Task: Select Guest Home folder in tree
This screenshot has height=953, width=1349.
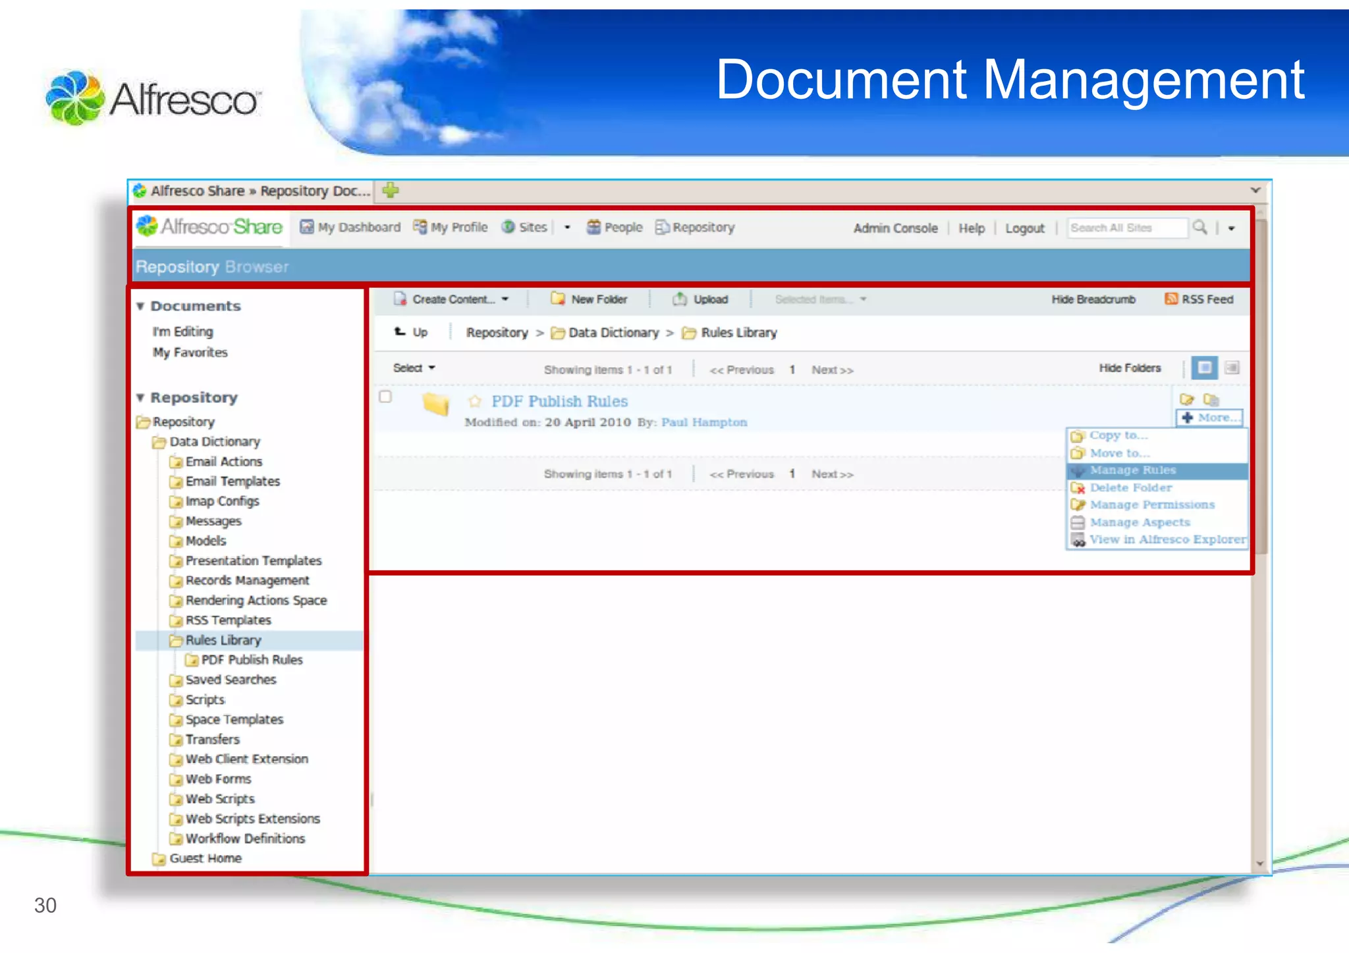Action: [198, 858]
